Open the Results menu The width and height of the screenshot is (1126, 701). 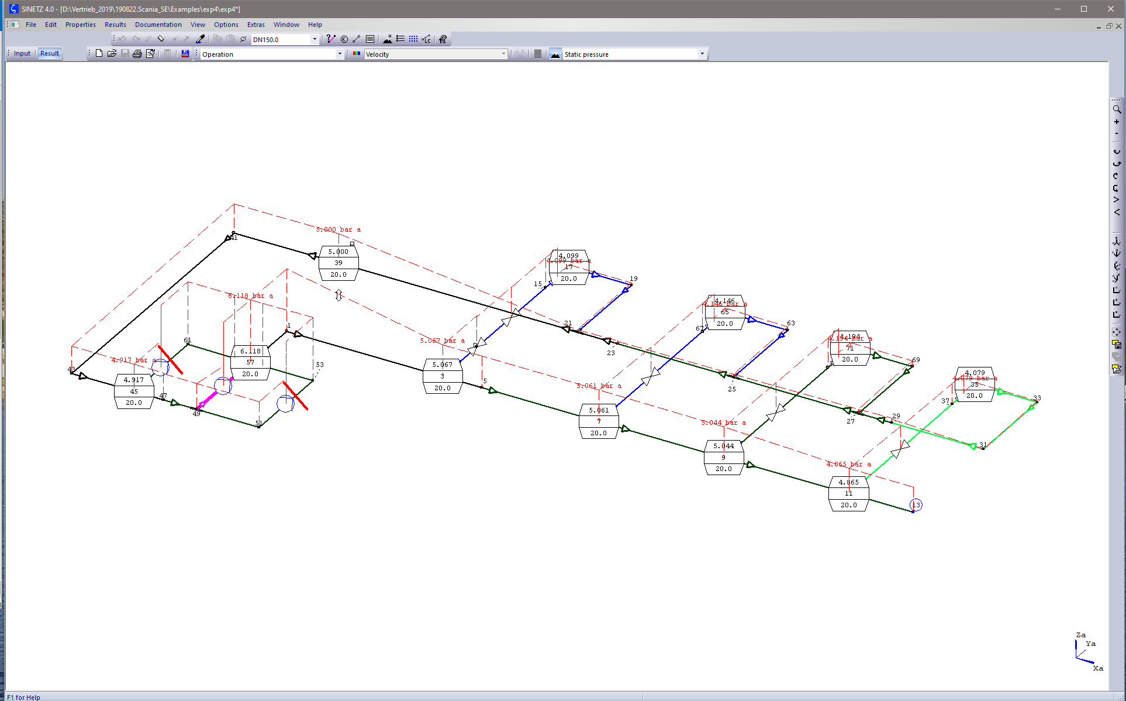[115, 25]
